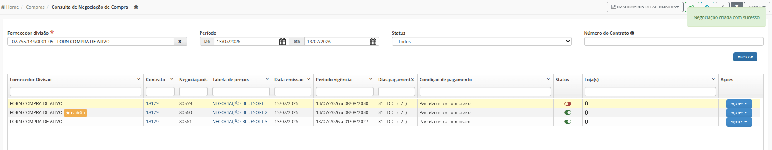This screenshot has width=772, height=150.
Task: Disable status toggle for negotiation 80560
Action: point(568,112)
